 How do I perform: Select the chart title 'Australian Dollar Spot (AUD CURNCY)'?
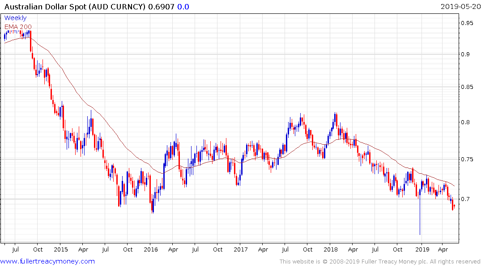[x=75, y=7]
